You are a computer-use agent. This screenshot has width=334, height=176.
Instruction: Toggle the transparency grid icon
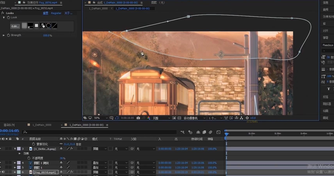pyautogui.click(x=179, y=118)
